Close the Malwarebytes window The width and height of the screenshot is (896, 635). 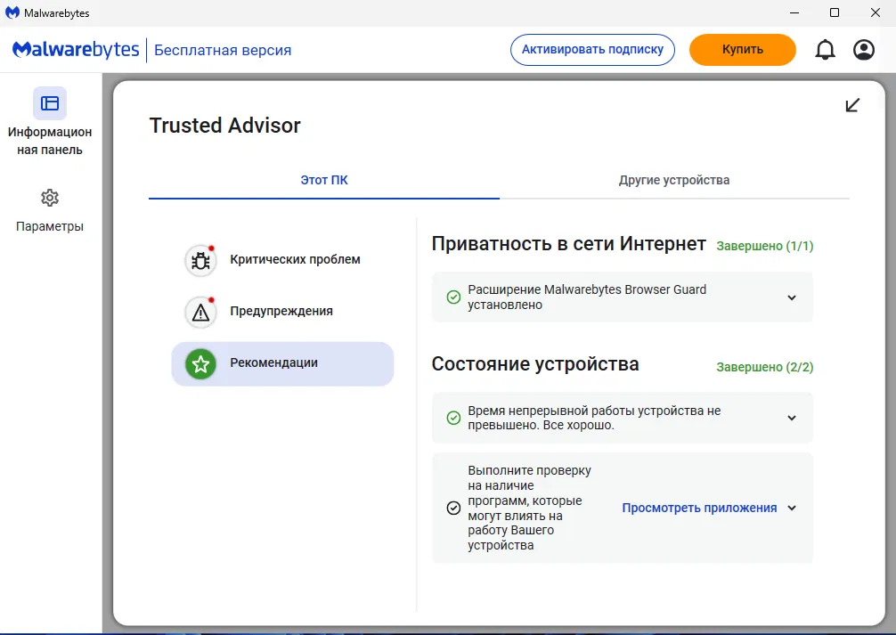[875, 12]
